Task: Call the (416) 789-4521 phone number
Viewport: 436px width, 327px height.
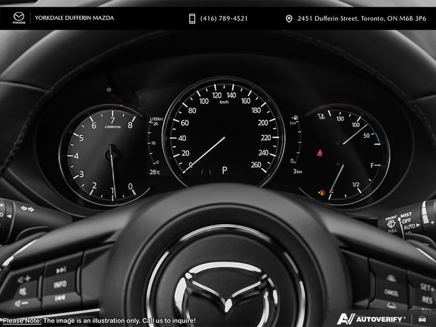Action: click(x=224, y=19)
